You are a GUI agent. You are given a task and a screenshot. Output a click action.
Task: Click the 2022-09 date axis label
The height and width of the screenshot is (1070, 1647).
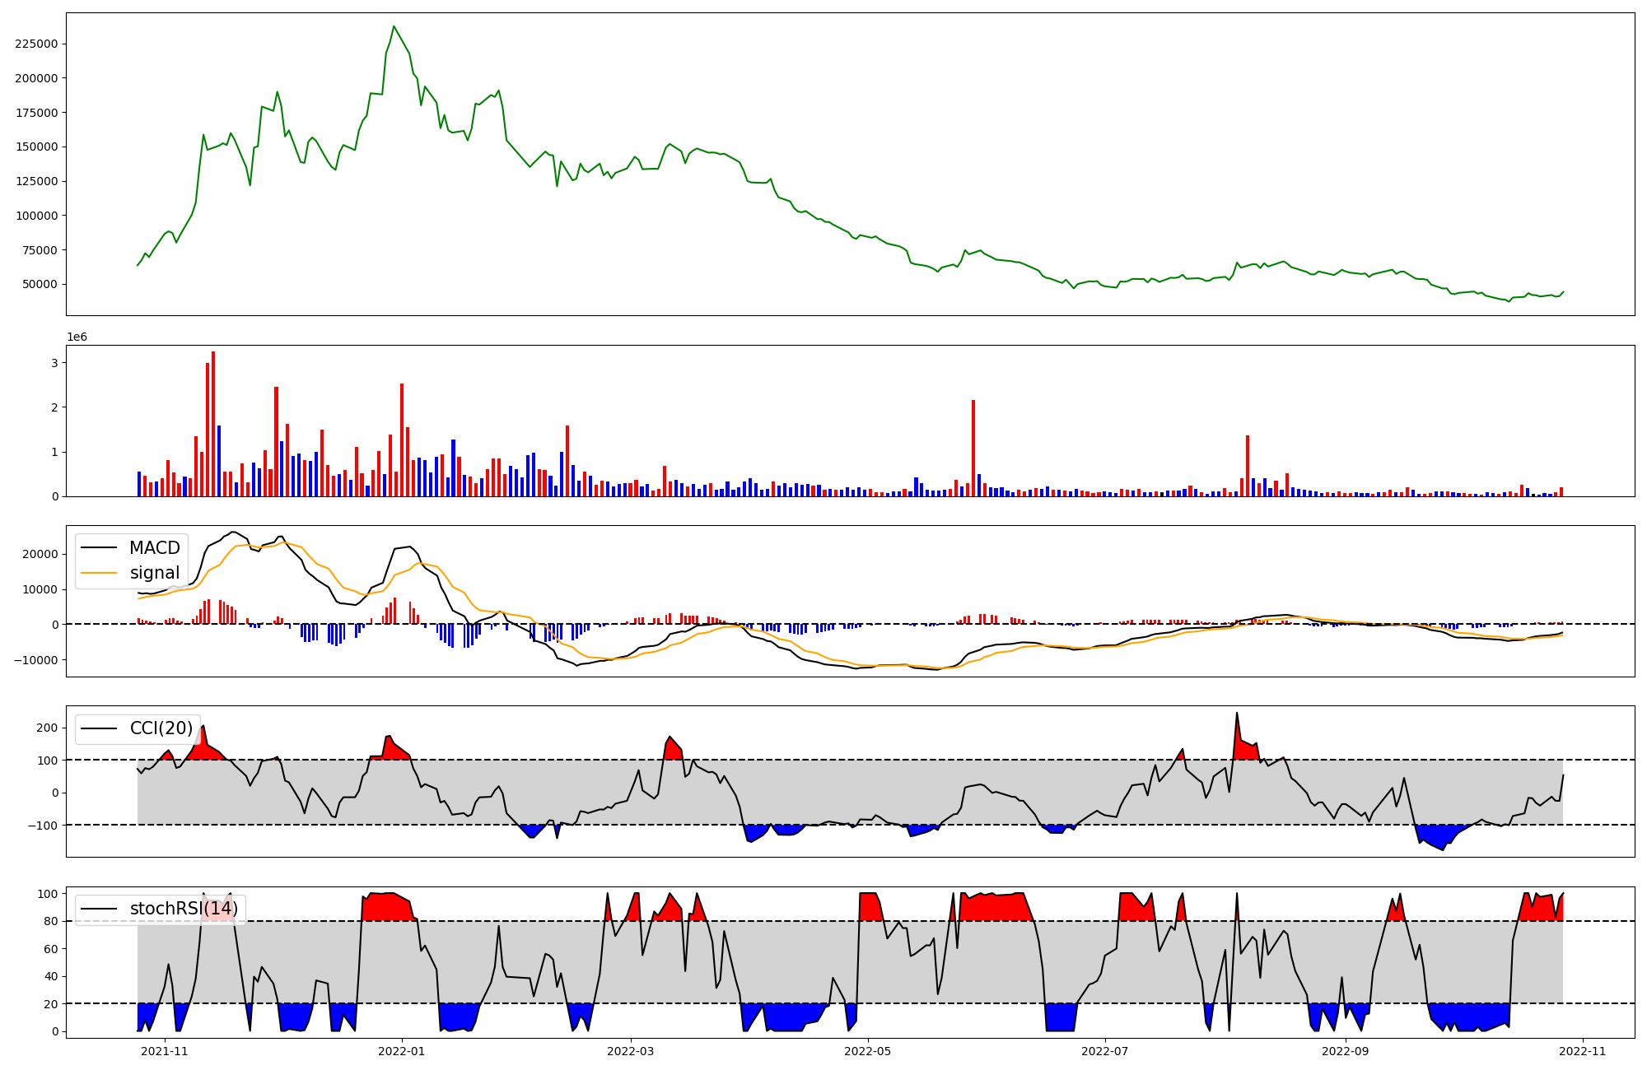point(1346,1051)
